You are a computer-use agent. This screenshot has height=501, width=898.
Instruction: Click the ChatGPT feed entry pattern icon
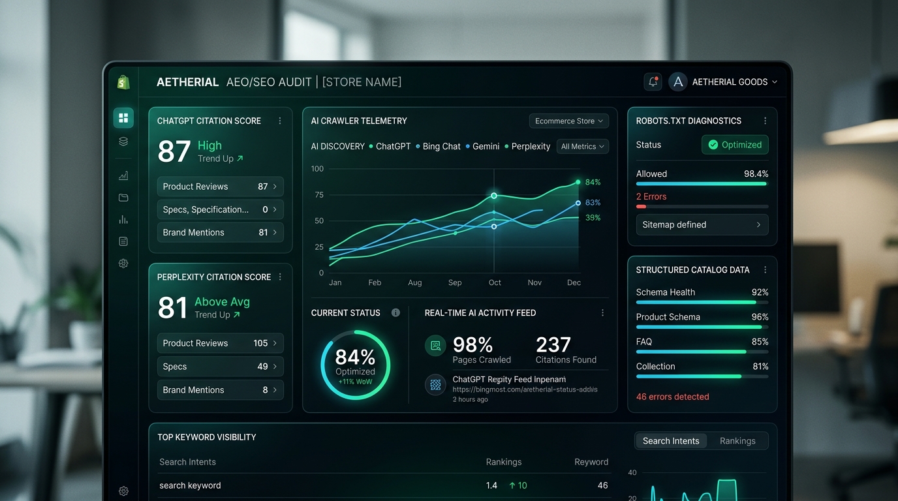435,384
